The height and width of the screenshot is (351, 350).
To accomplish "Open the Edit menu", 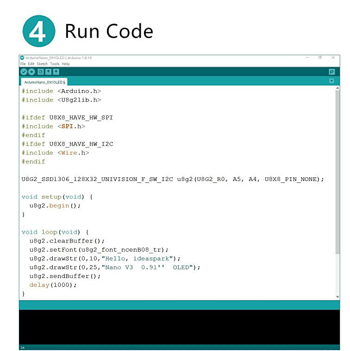I will (31, 64).
